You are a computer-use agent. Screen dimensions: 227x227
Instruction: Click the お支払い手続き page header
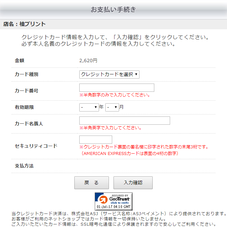point(113,10)
